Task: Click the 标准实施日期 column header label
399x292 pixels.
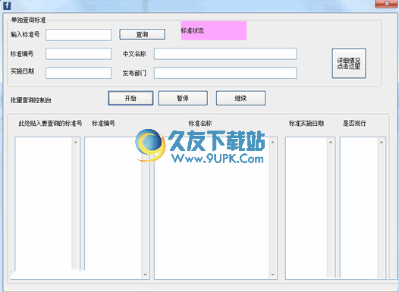Action: (306, 124)
